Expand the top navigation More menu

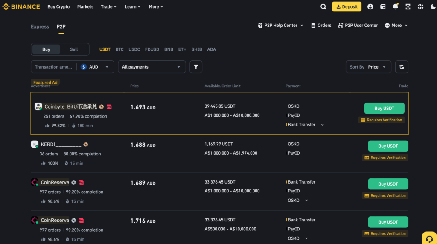point(156,6)
